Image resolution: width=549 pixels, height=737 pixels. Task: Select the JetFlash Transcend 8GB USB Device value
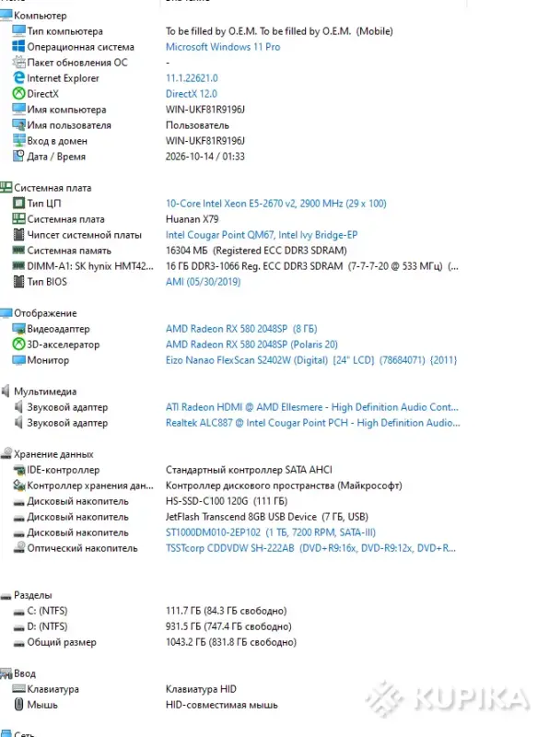tap(267, 517)
